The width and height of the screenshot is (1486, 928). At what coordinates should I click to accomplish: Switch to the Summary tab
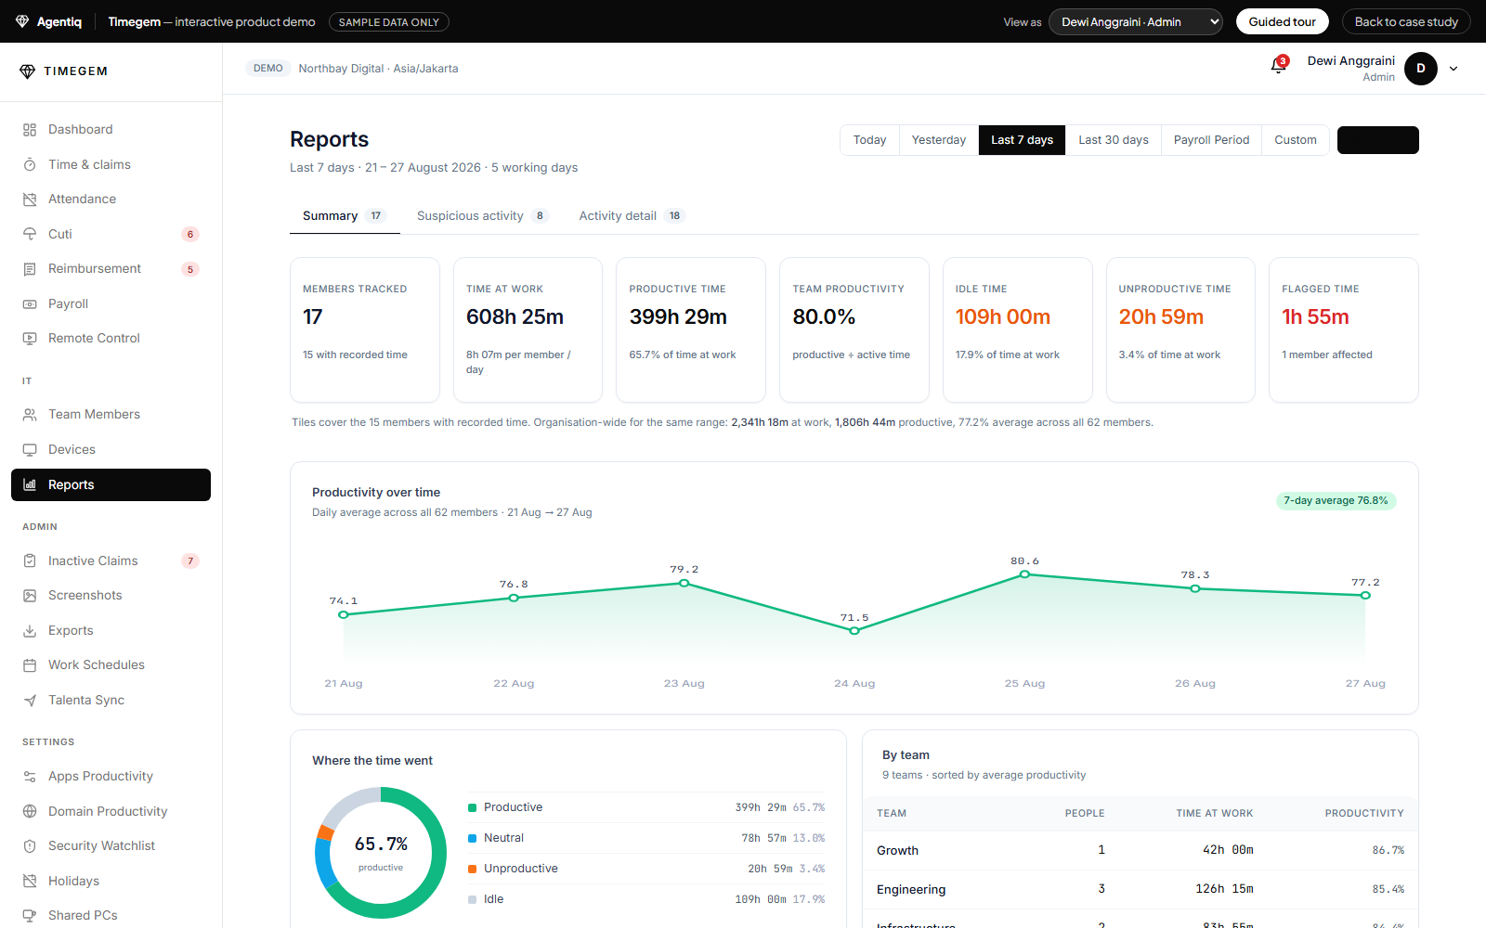pos(345,216)
